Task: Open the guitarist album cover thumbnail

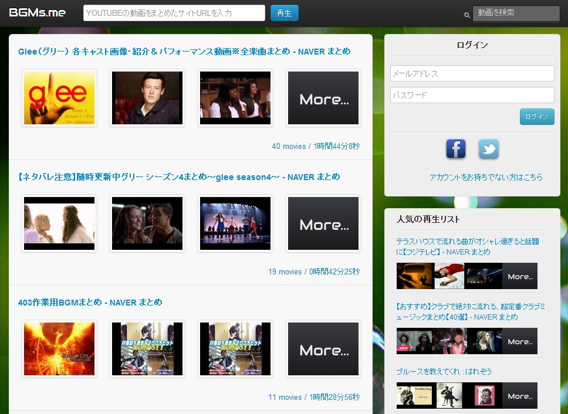Action: pyautogui.click(x=449, y=396)
